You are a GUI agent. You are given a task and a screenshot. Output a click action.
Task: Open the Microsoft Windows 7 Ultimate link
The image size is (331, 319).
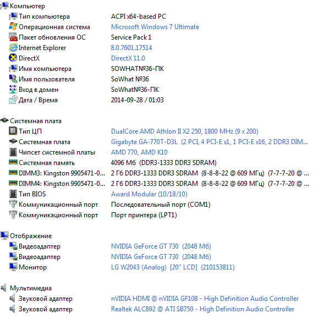coord(155,27)
